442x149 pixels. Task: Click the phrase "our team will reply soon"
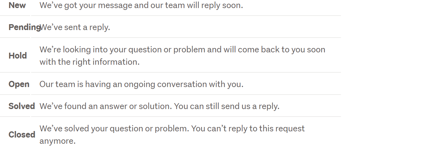(193, 5)
